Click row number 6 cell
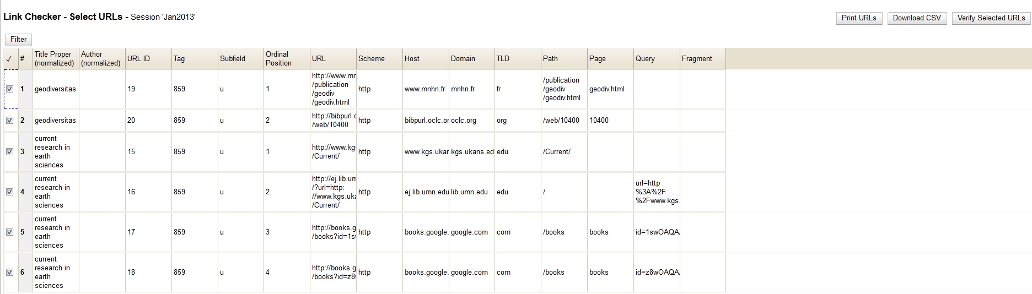The image size is (1032, 294). coord(25,272)
